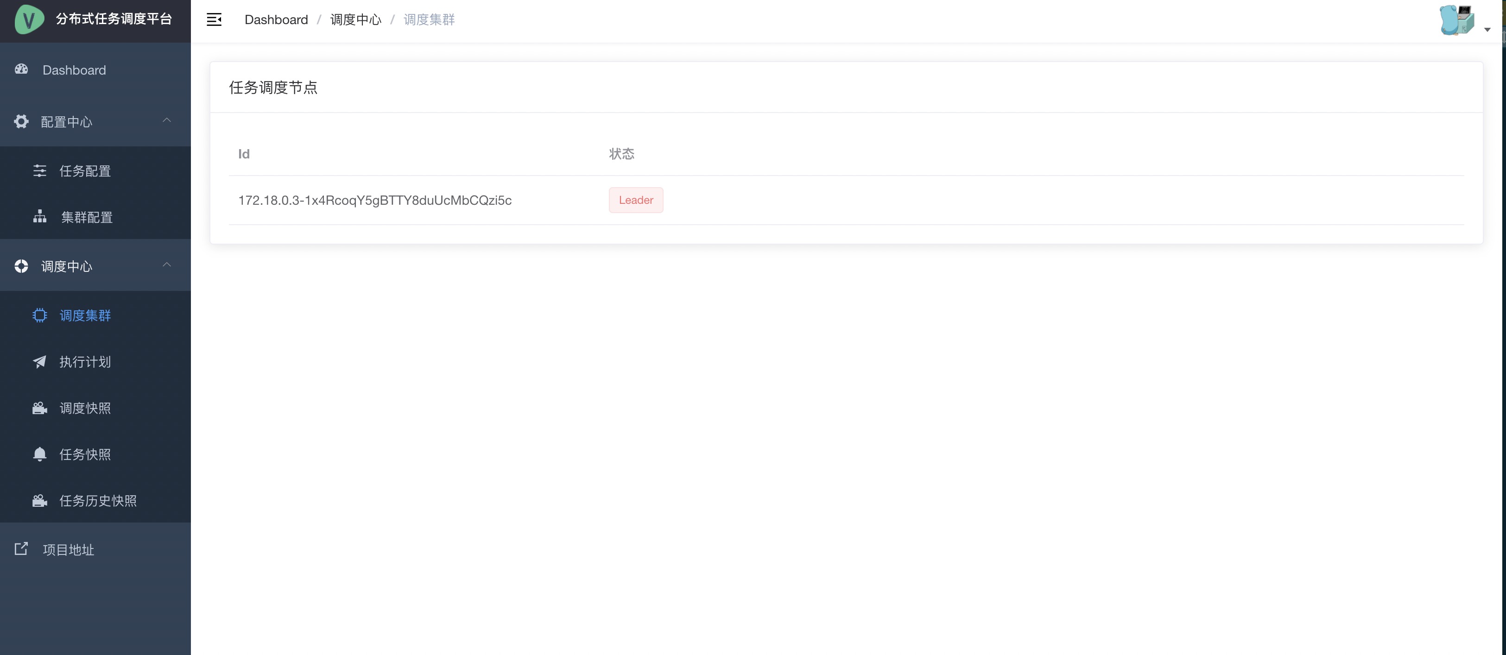Screen dimensions: 1506x655
Task: Click the bell icon for 任务快照
Action: [x=40, y=454]
